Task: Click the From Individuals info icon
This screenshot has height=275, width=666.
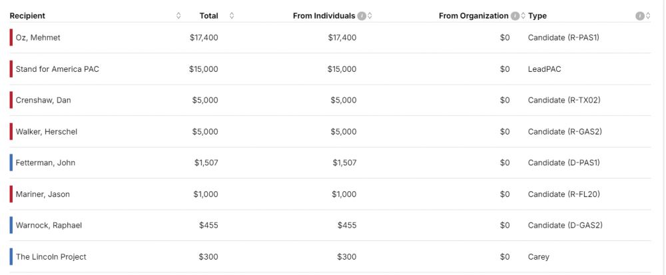Action: (x=362, y=16)
